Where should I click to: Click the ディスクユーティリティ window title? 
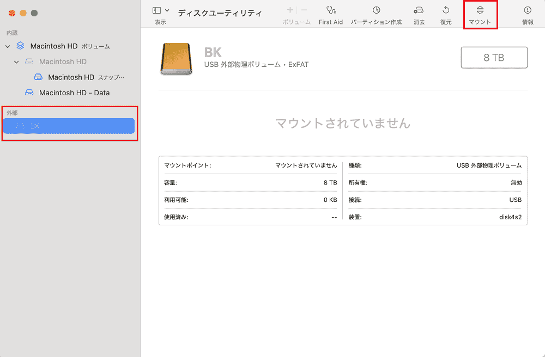[220, 13]
